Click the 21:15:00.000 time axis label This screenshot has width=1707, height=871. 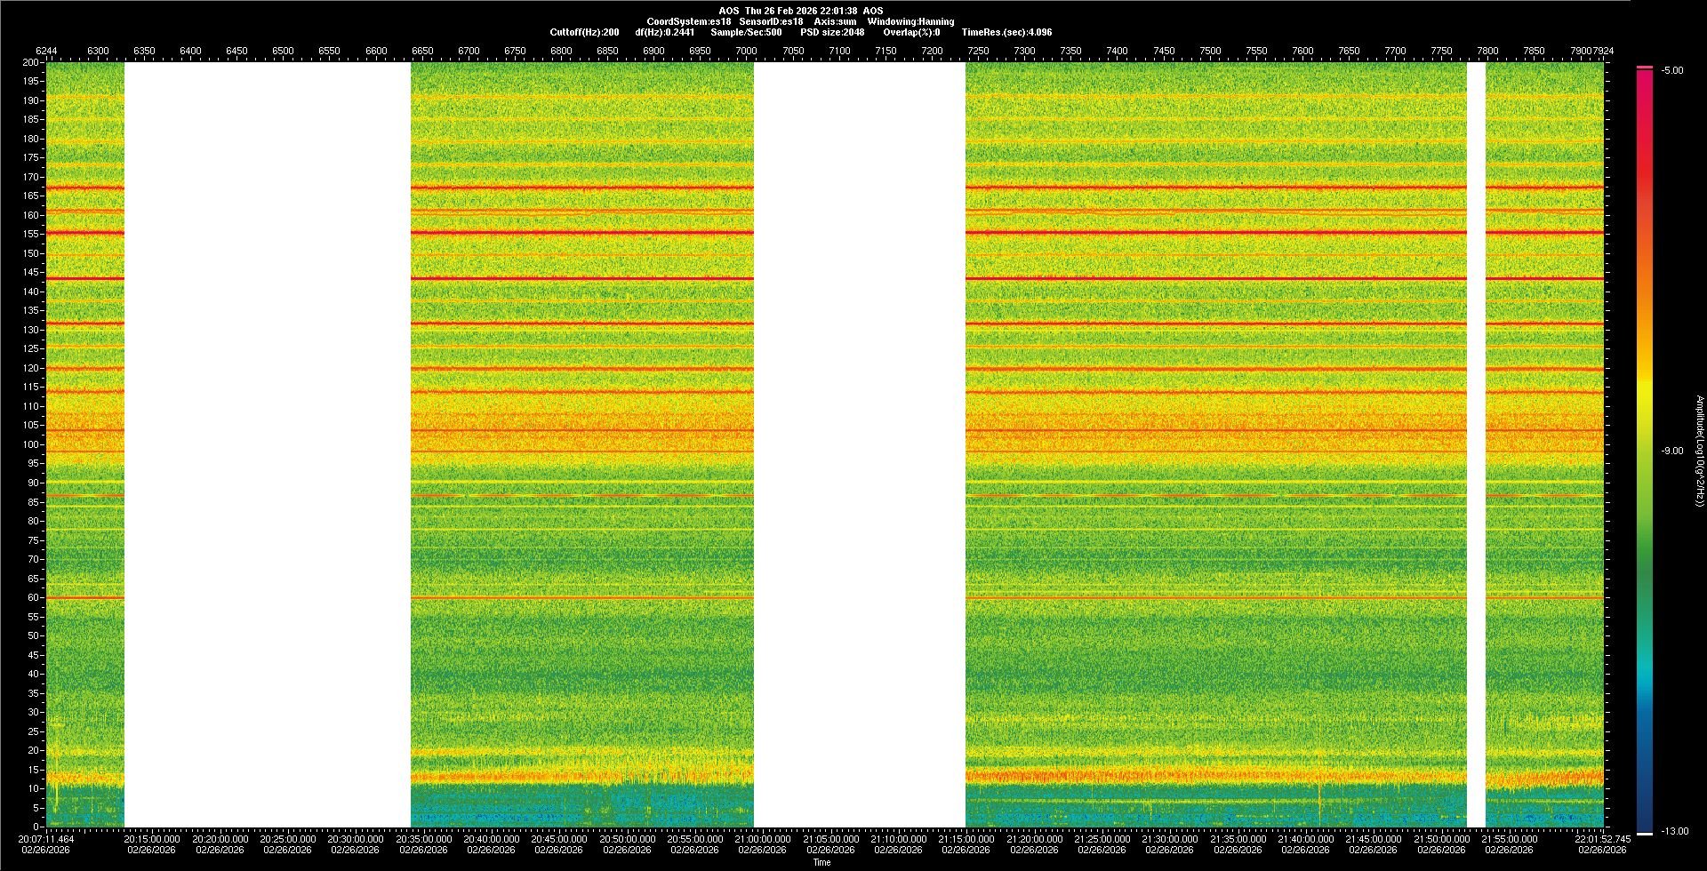pyautogui.click(x=966, y=839)
